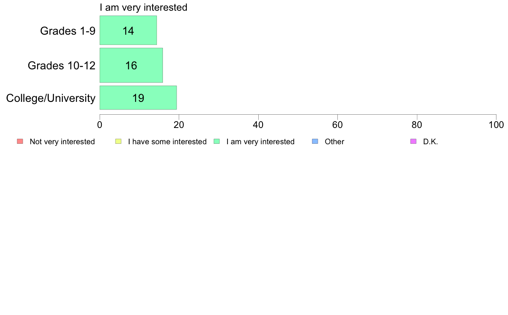The image size is (508, 315).
Task: Click the green I am very interested swatch
Action: click(x=217, y=141)
